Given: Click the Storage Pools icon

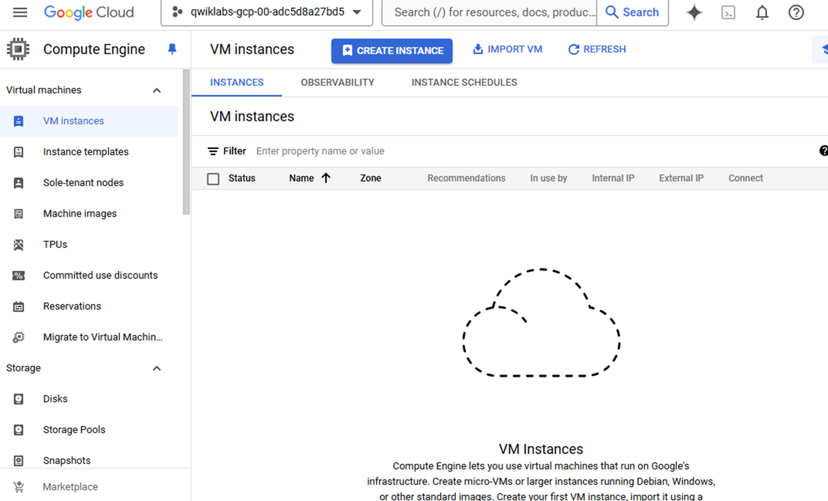Looking at the screenshot, I should click(18, 430).
